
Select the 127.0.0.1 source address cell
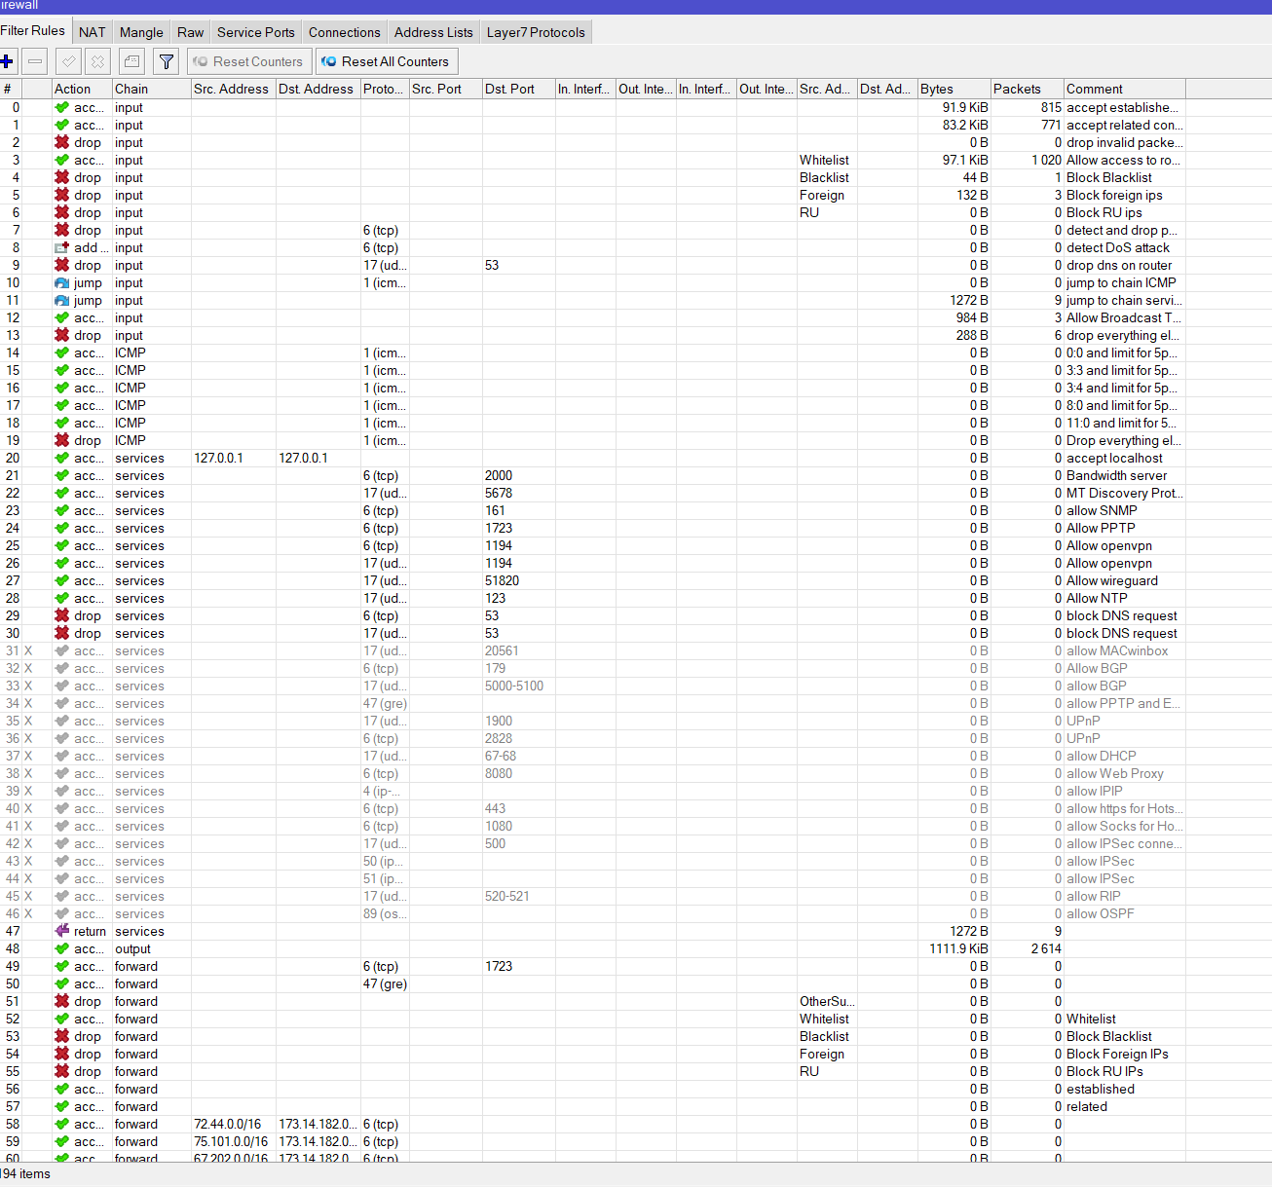point(219,458)
